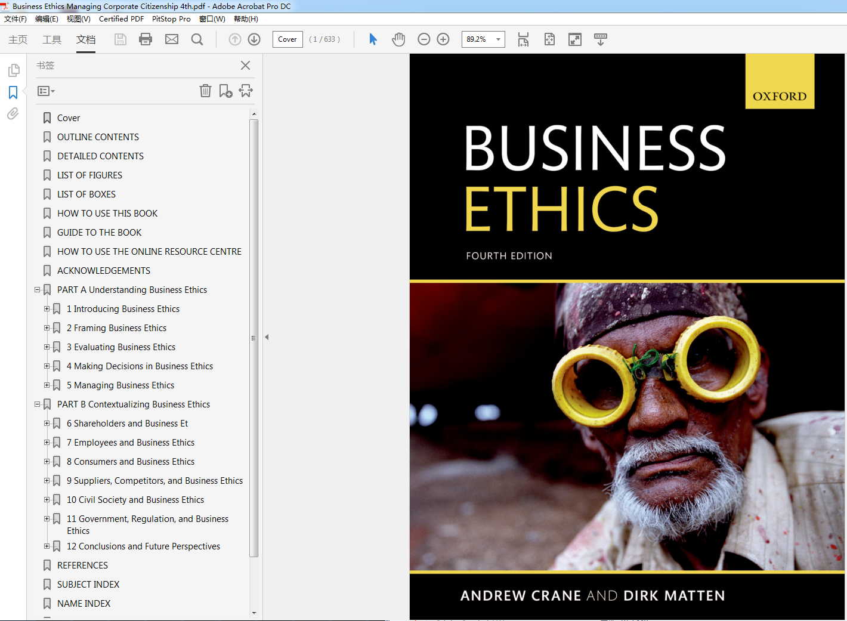Open 编辑(E) menu
This screenshot has height=621, width=847.
(x=47, y=19)
